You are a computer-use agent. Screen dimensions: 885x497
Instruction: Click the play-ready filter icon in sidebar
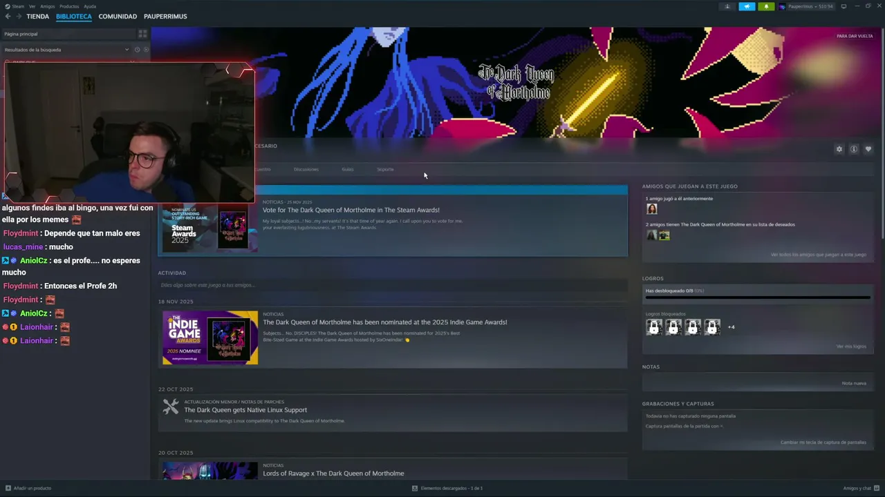point(146,50)
